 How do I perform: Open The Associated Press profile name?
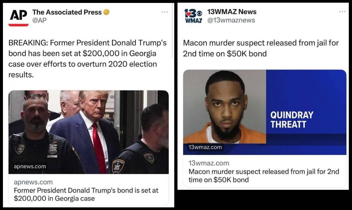(67, 12)
